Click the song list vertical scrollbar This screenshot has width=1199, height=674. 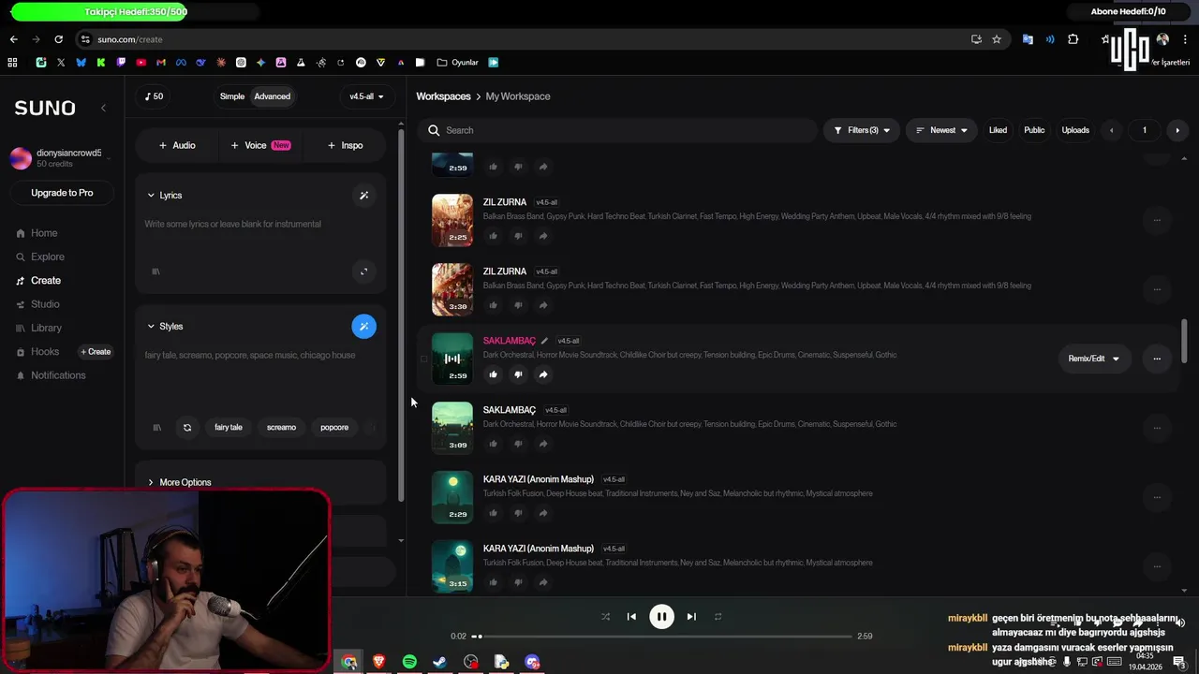(1184, 340)
